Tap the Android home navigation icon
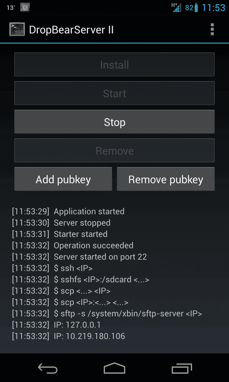This screenshot has width=229, height=382. point(114,368)
